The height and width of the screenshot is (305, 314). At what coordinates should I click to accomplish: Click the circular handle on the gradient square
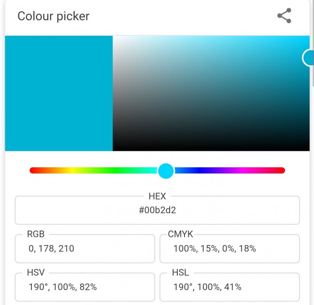click(x=309, y=58)
